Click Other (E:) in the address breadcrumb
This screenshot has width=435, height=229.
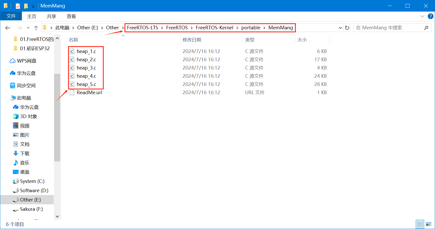point(88,28)
